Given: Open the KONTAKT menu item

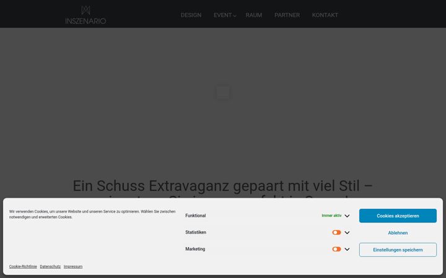Looking at the screenshot, I should [x=325, y=15].
